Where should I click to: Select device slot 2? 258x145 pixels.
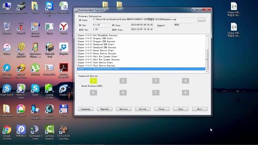(123, 81)
